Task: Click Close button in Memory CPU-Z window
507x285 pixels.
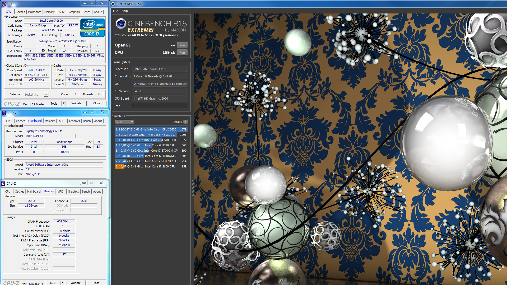Action: 96,283
